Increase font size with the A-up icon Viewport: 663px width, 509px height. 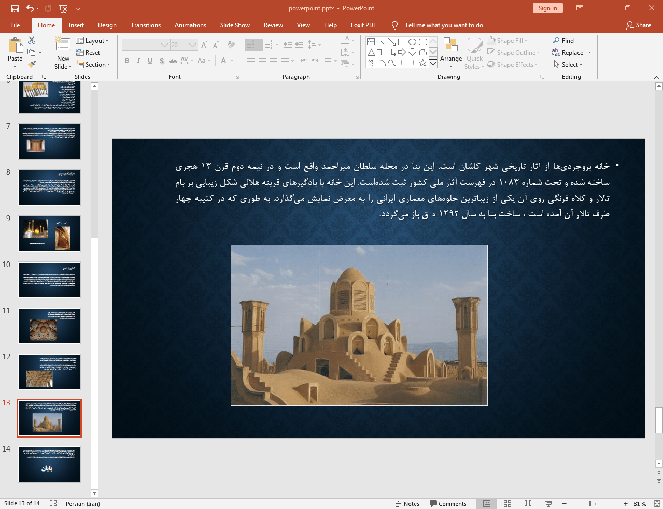pyautogui.click(x=204, y=45)
